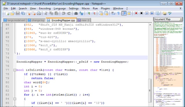Viewport: 185px width, 107px height.
Task: Toggle the indent guide toolbar icon
Action: (x=124, y=13)
